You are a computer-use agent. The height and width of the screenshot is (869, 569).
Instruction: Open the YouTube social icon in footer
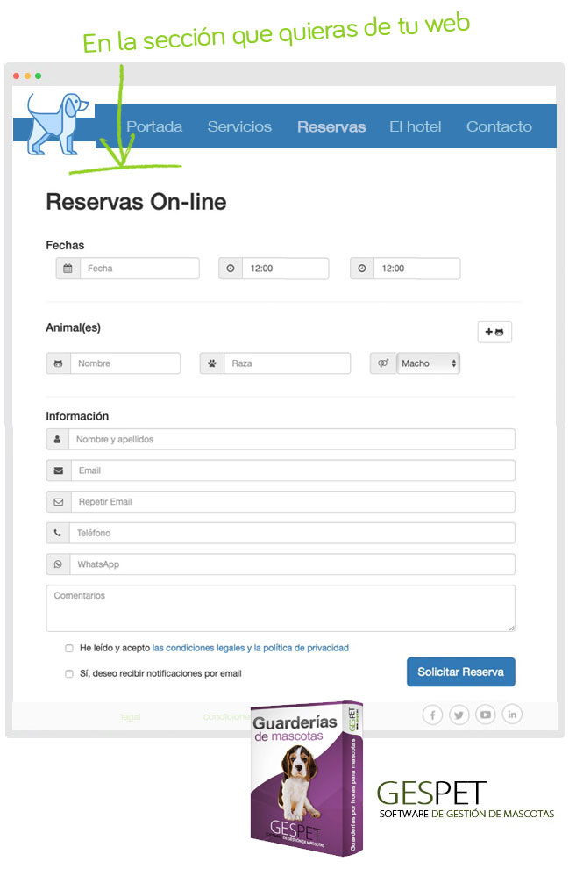point(486,715)
